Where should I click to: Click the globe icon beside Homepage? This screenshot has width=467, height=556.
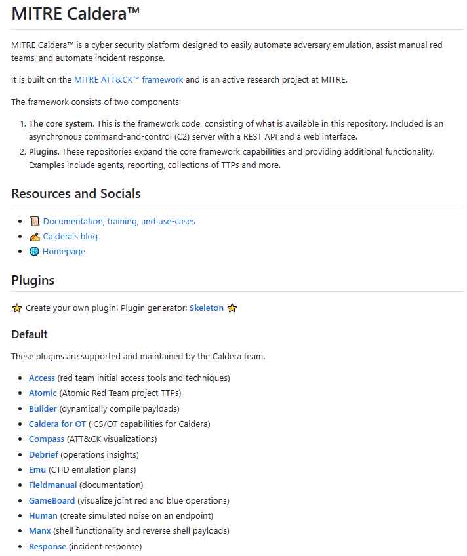(x=34, y=251)
